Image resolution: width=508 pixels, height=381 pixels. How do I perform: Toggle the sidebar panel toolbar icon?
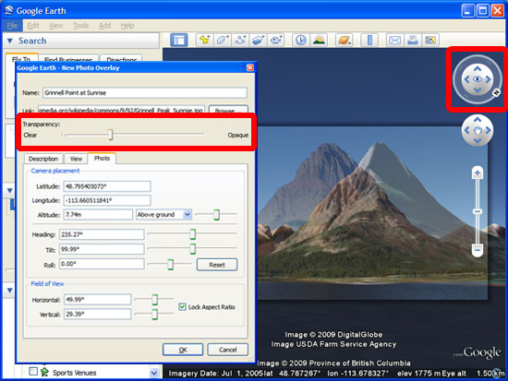pos(179,41)
